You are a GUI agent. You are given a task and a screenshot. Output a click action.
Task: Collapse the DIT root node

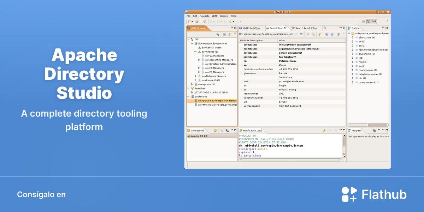click(188, 40)
